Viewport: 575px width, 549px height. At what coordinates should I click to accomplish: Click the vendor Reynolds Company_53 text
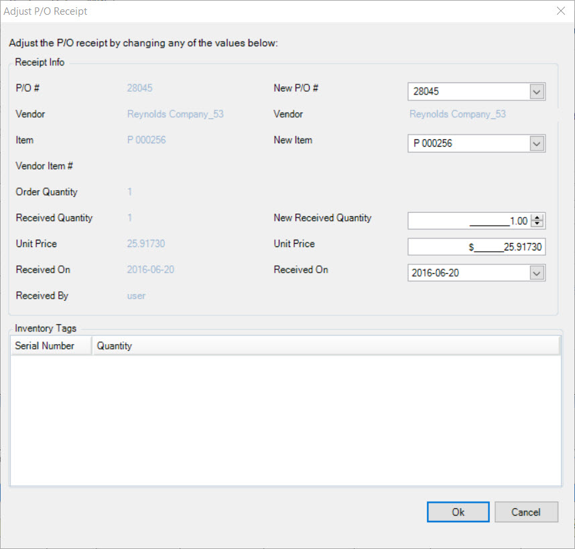[175, 114]
